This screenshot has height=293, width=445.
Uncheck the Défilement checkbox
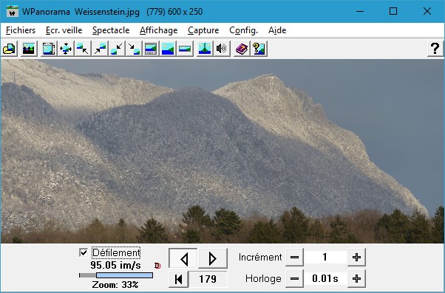pyautogui.click(x=84, y=252)
